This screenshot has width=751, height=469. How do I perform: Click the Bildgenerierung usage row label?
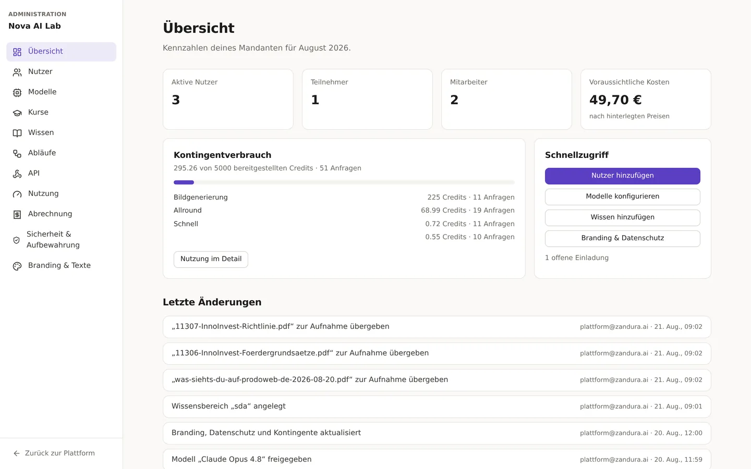coord(201,198)
